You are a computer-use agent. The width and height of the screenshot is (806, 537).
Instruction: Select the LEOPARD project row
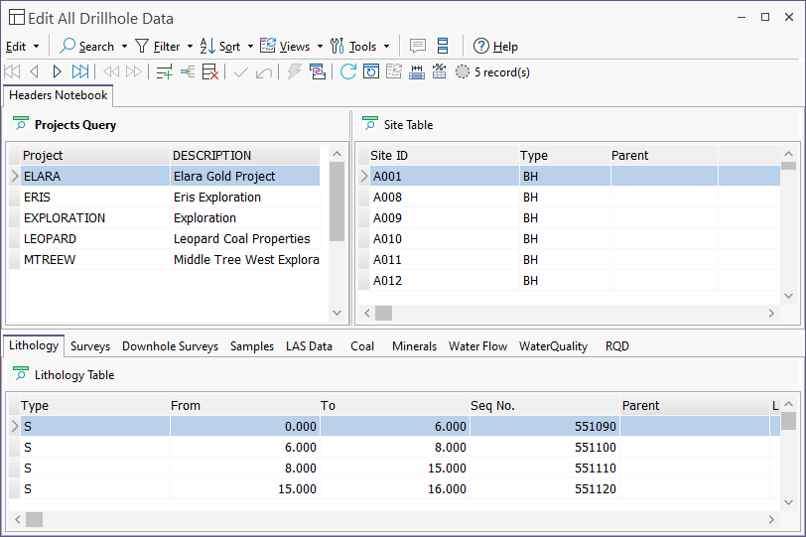50,239
